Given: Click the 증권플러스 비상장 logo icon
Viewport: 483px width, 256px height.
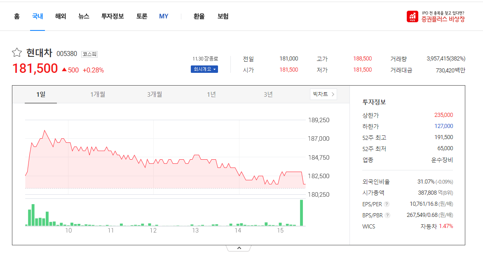Looking at the screenshot, I should (413, 16).
